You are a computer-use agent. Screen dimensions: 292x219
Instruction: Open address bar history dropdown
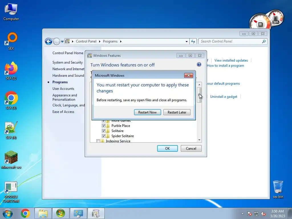click(x=186, y=42)
